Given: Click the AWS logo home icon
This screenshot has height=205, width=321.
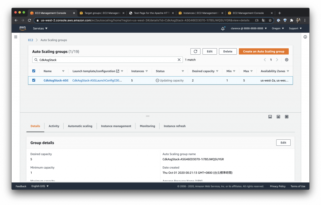Looking at the screenshot, I should point(23,28).
